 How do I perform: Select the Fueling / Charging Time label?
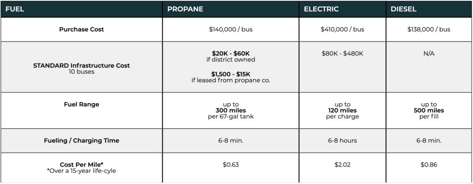point(81,141)
